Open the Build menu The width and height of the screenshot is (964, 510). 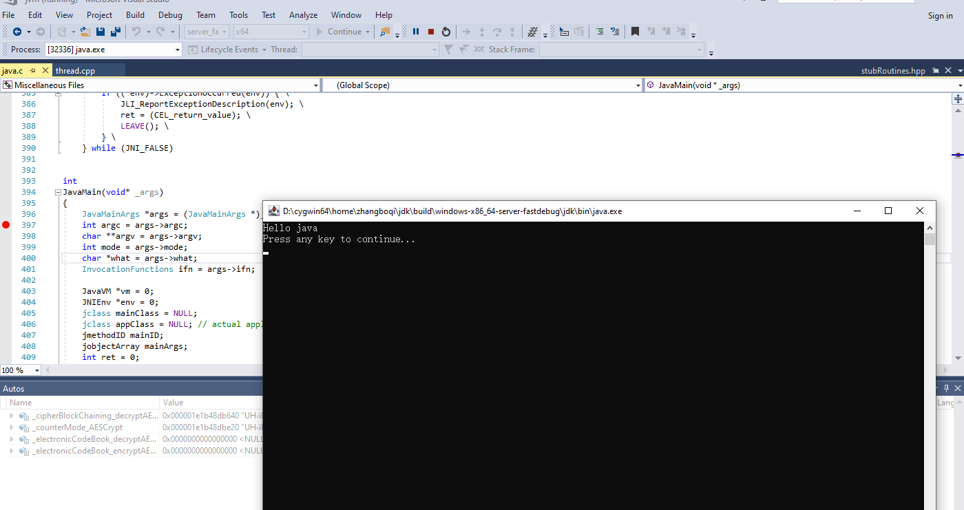(x=136, y=15)
